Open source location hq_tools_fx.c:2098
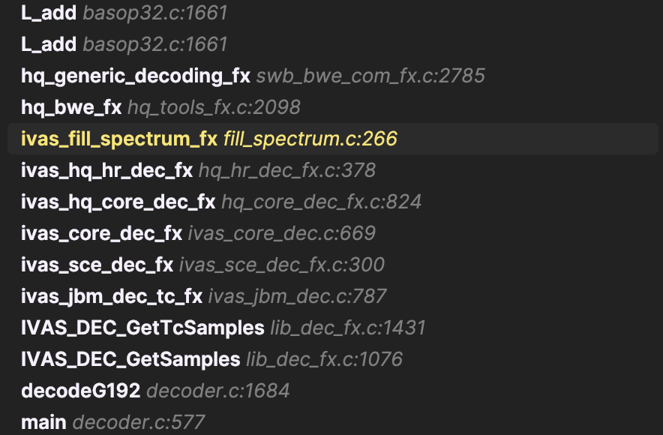This screenshot has height=435, width=663. (214, 107)
